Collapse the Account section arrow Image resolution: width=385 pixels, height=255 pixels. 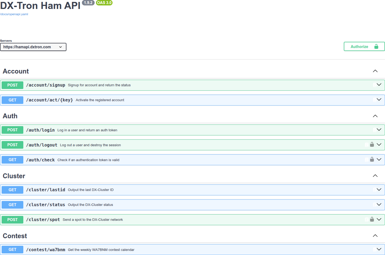pyautogui.click(x=375, y=71)
